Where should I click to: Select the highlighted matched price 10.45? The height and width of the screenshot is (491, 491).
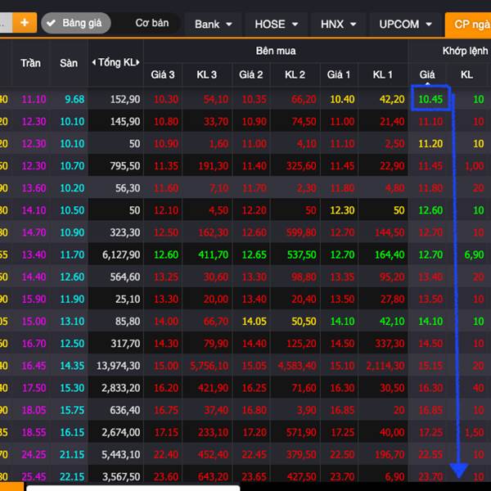click(430, 99)
